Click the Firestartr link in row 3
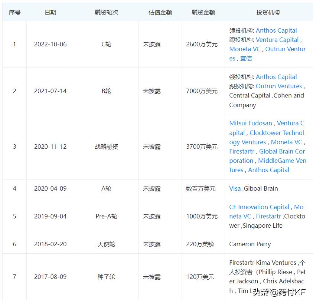The width and height of the screenshot is (313, 303). pyautogui.click(x=243, y=151)
